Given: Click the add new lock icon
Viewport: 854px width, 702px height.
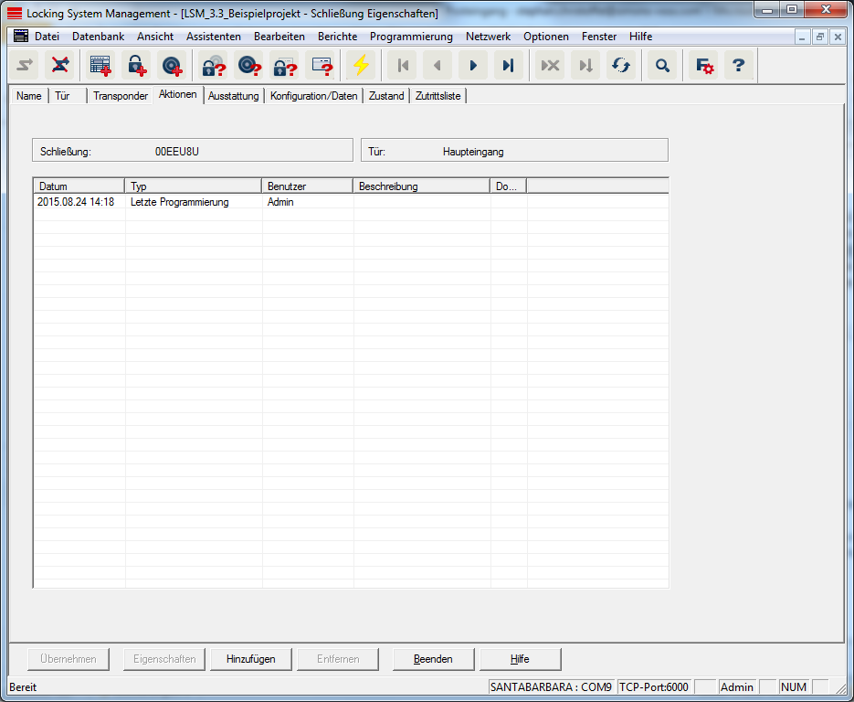Looking at the screenshot, I should click(136, 66).
